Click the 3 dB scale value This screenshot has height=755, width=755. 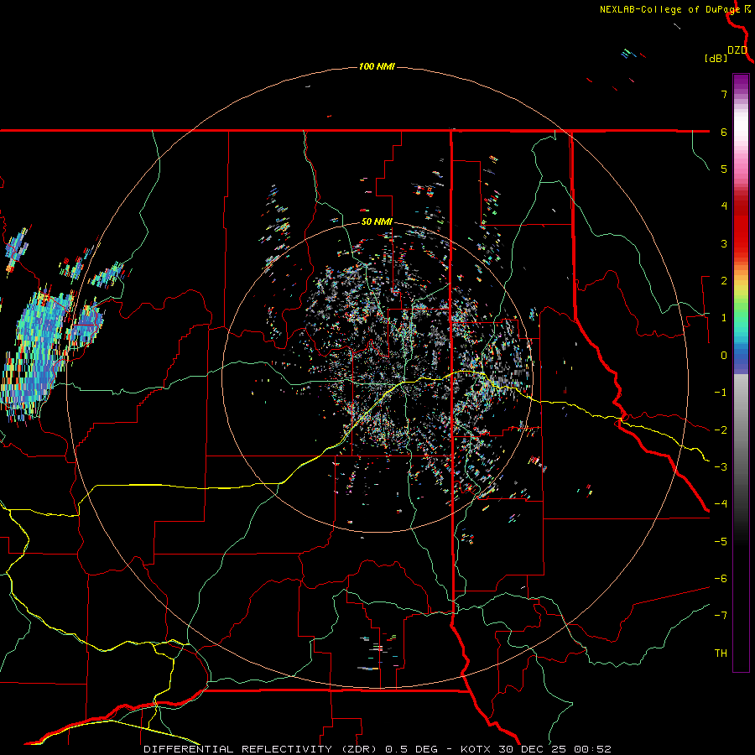click(x=724, y=243)
